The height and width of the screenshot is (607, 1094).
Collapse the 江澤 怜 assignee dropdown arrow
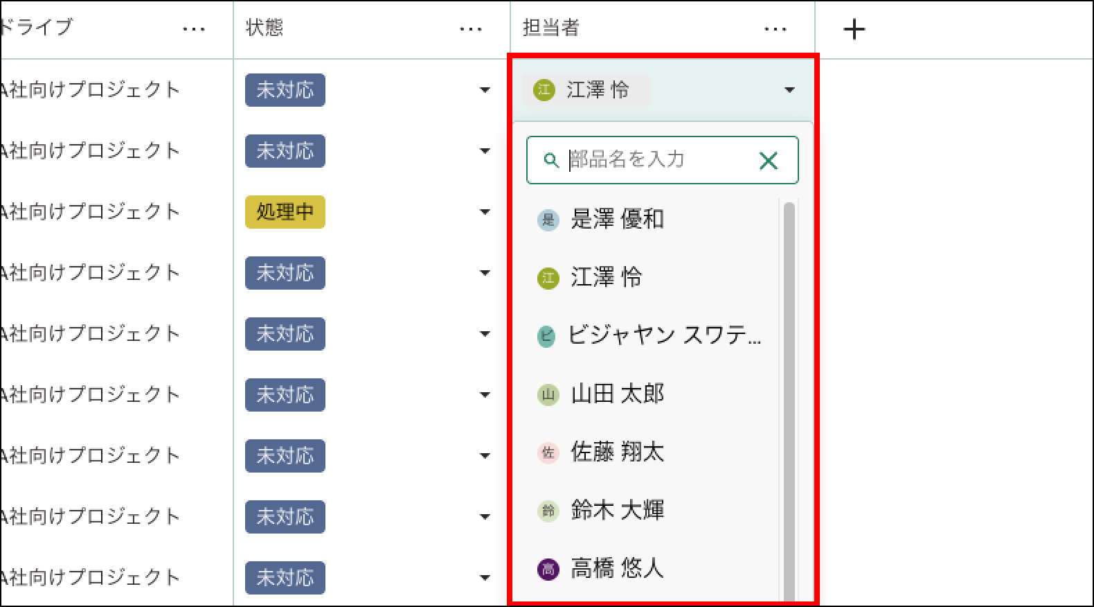pos(789,90)
